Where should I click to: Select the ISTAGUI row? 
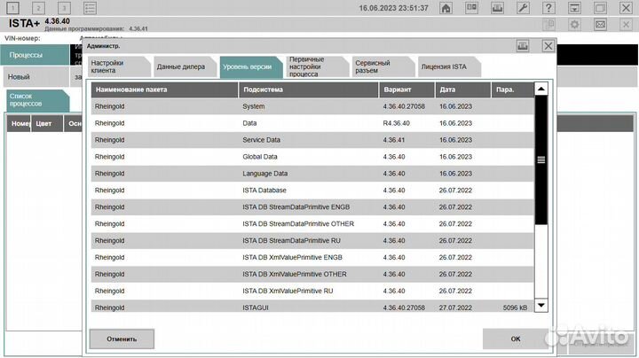[x=312, y=307]
